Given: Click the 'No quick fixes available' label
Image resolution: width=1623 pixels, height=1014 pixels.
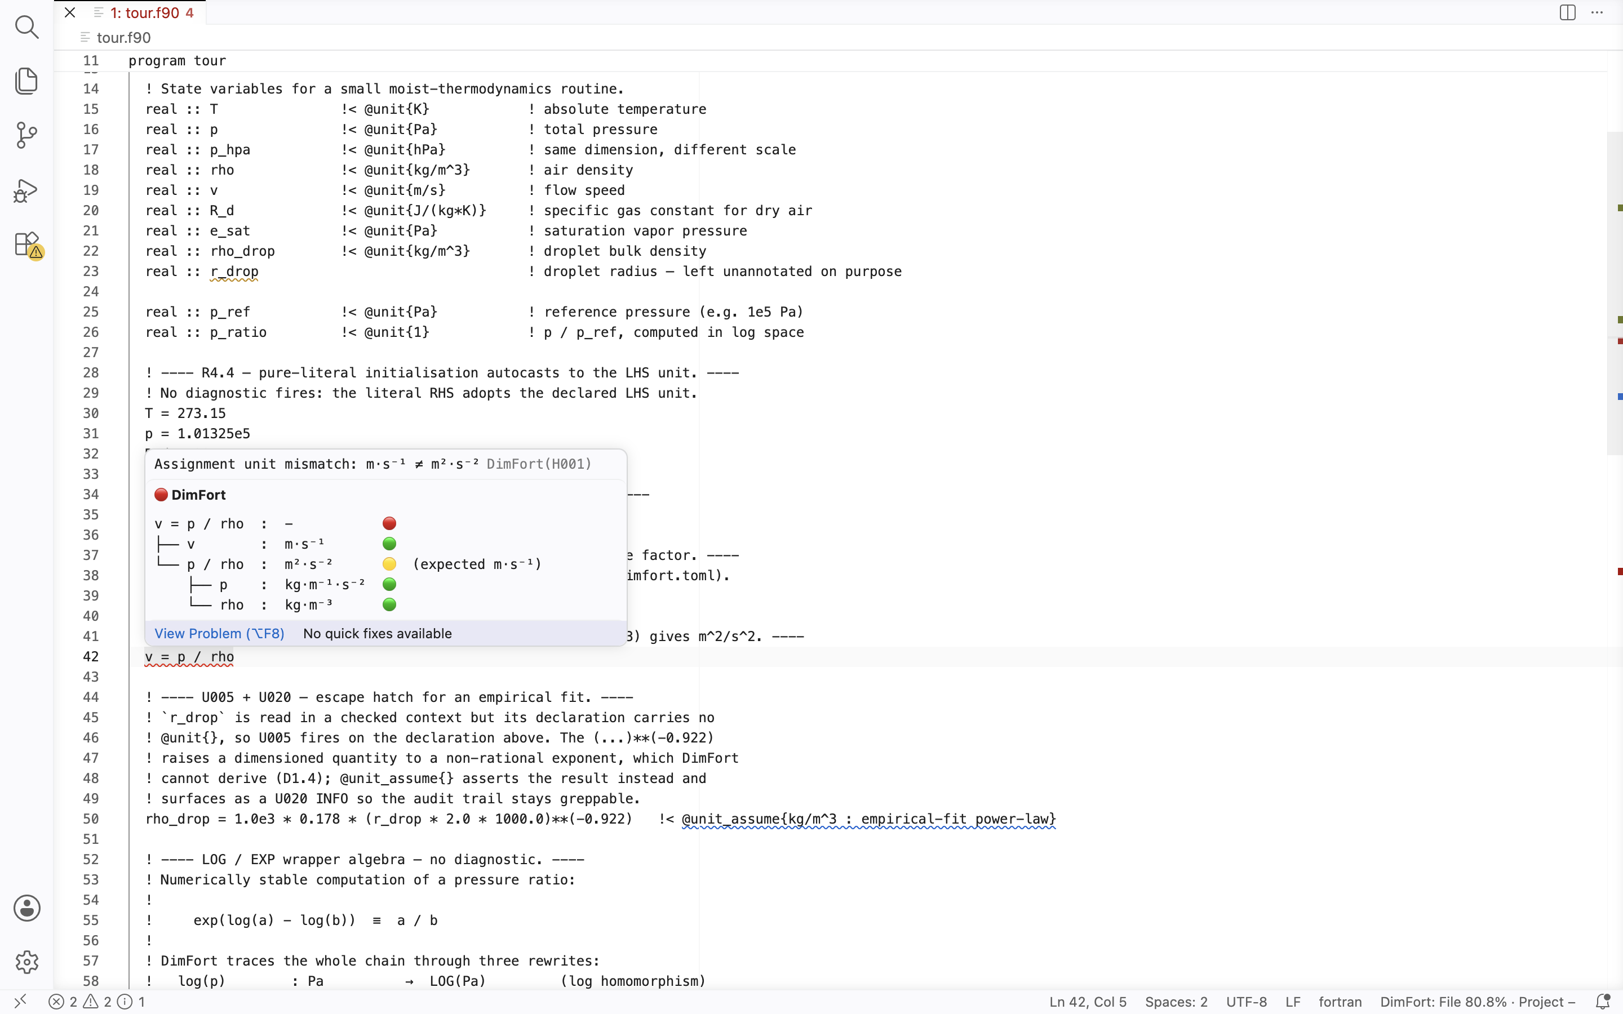Looking at the screenshot, I should tap(378, 633).
